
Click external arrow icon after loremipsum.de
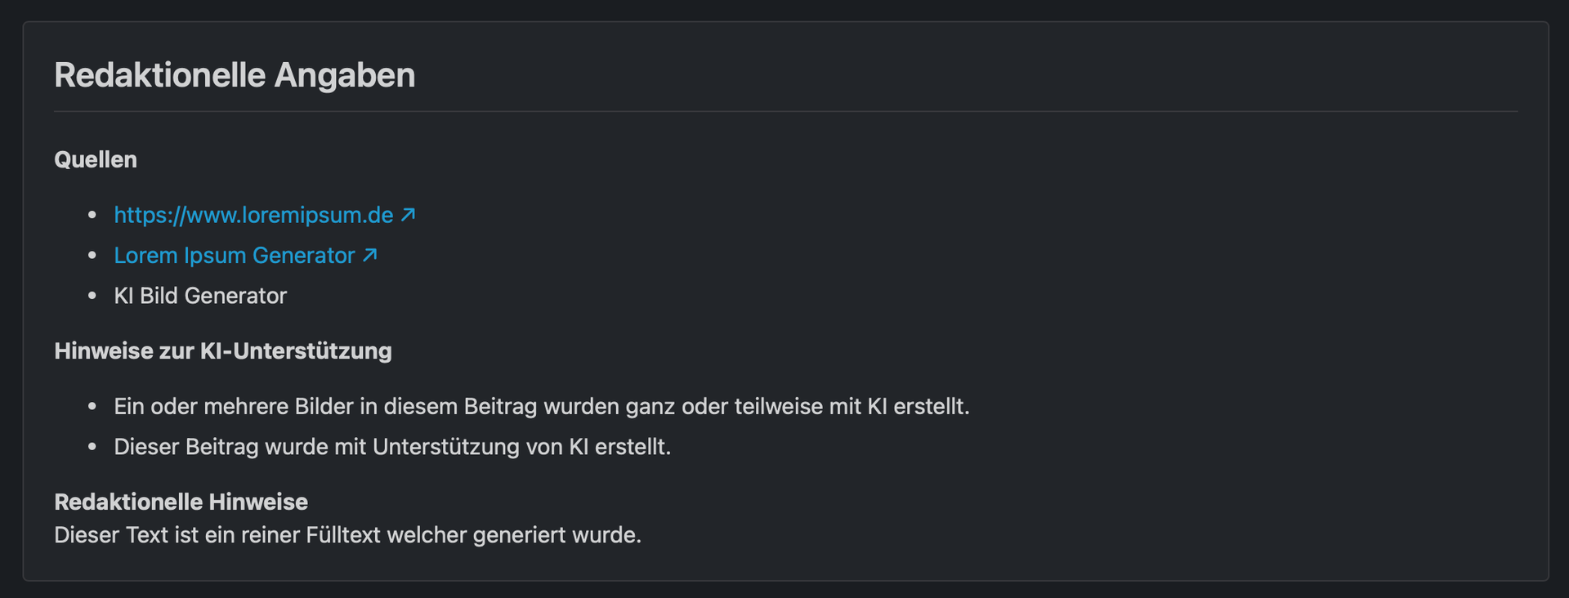tap(409, 214)
